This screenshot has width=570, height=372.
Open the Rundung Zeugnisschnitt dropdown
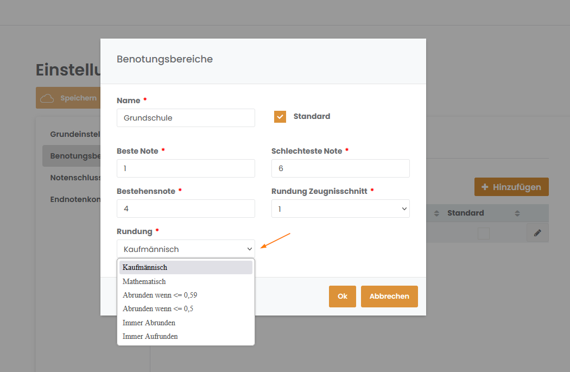pos(340,209)
